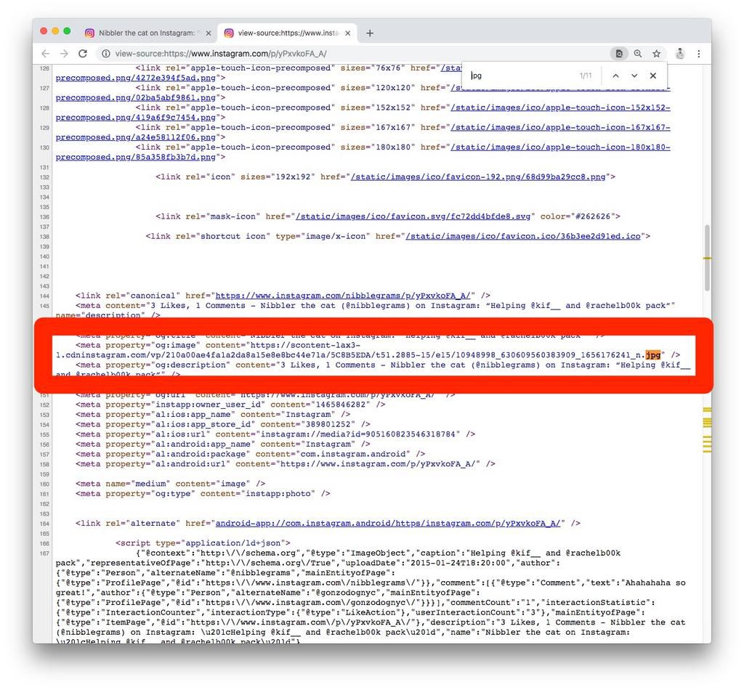Click the highlighted jpg search match
The image size is (744, 690).
click(x=653, y=355)
